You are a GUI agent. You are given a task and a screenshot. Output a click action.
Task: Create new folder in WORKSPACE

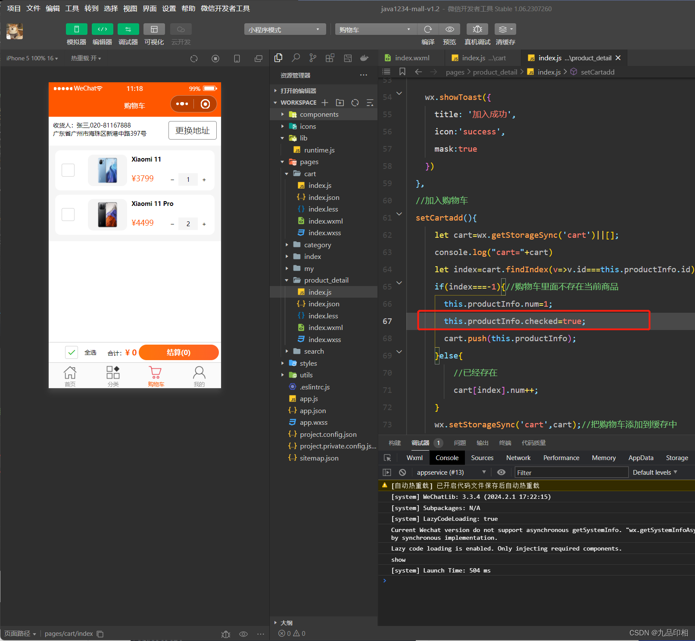(x=340, y=103)
